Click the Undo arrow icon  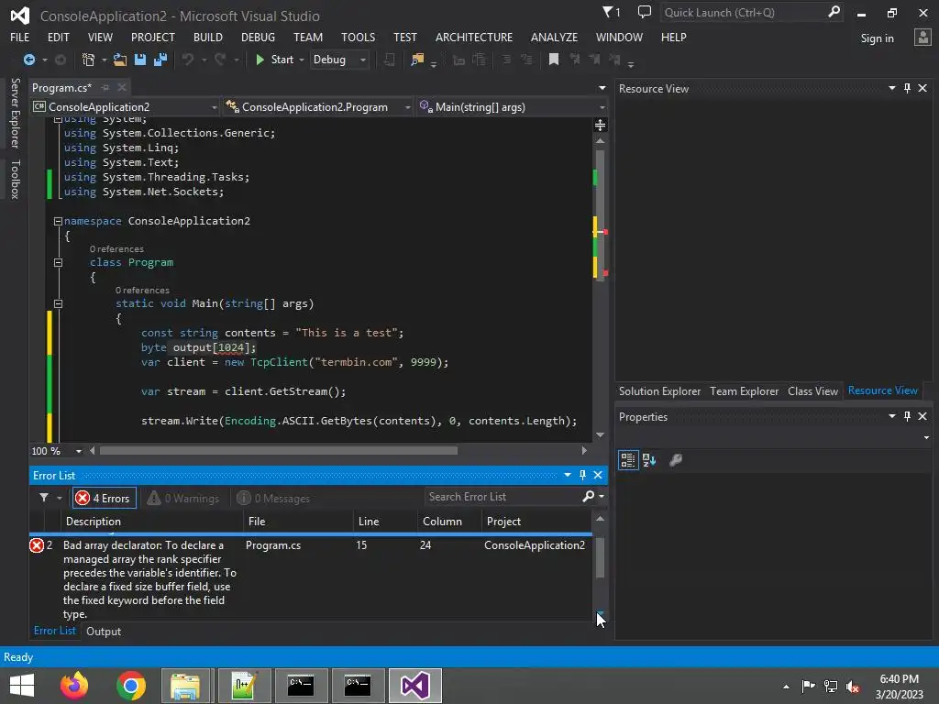tap(188, 60)
